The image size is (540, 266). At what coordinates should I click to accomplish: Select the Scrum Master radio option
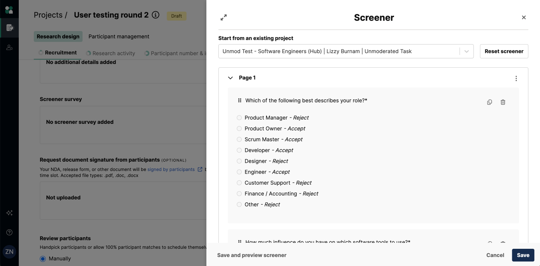[239, 140]
